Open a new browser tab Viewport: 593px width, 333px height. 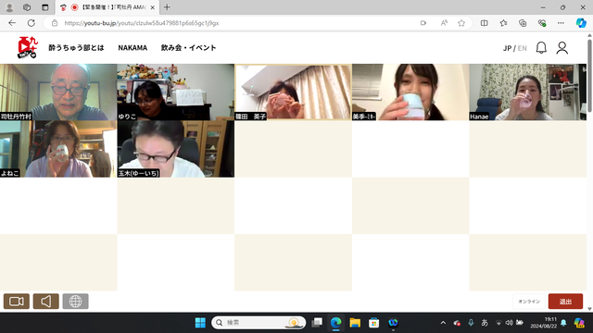(167, 7)
